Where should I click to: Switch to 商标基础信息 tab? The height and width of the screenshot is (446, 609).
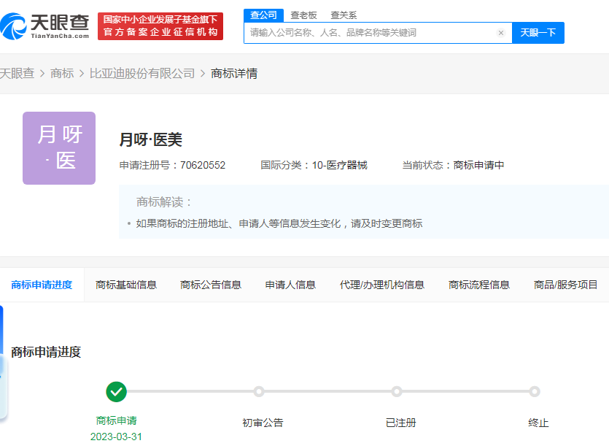click(x=126, y=285)
